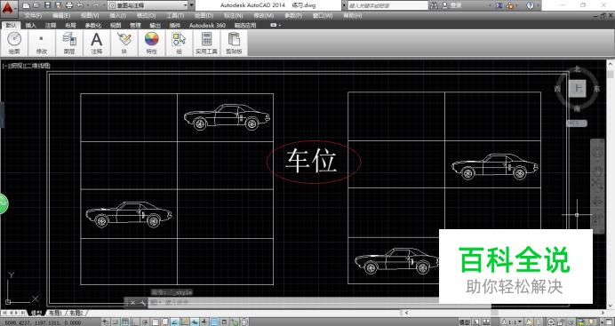Click the Save As icon in quick access toolbar
615x326 pixels.
[58, 5]
